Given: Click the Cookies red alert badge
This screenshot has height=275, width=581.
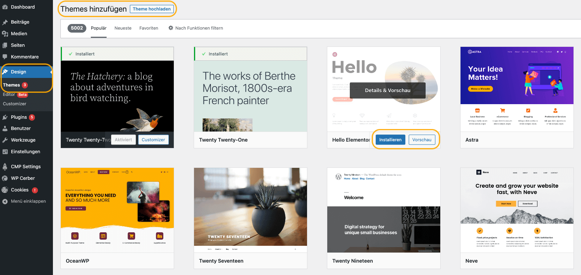Looking at the screenshot, I should click(x=35, y=190).
